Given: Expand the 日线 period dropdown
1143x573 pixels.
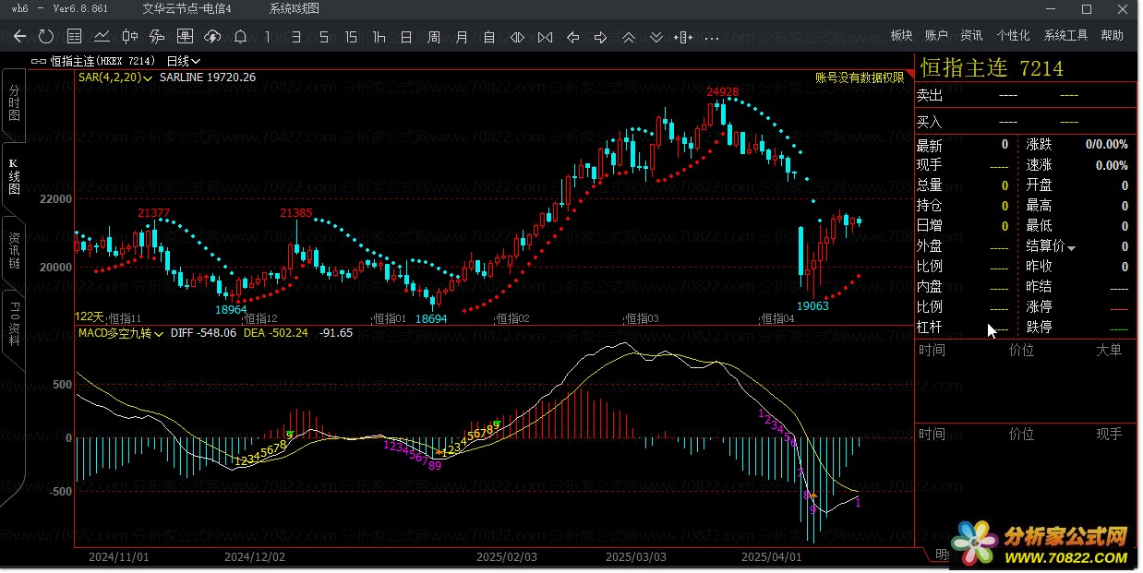Looking at the screenshot, I should pos(184,61).
